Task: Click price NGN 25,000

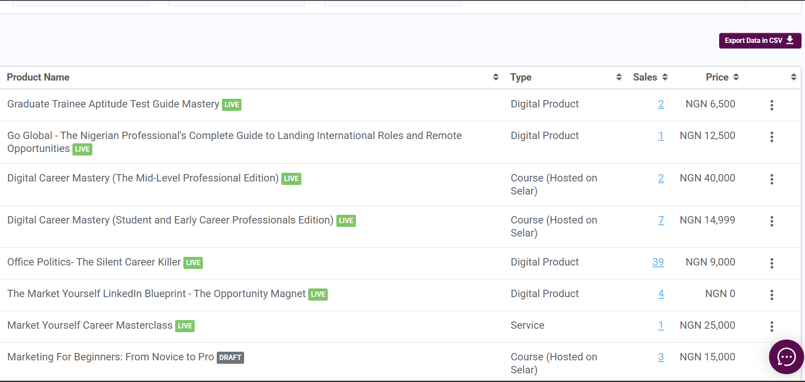Action: (707, 325)
